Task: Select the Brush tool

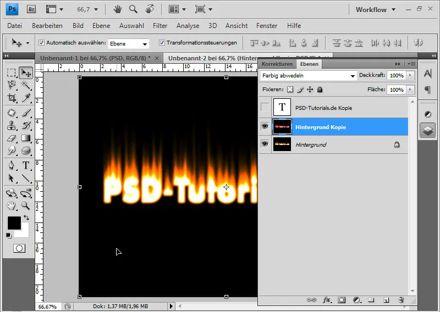Action: click(x=26, y=113)
